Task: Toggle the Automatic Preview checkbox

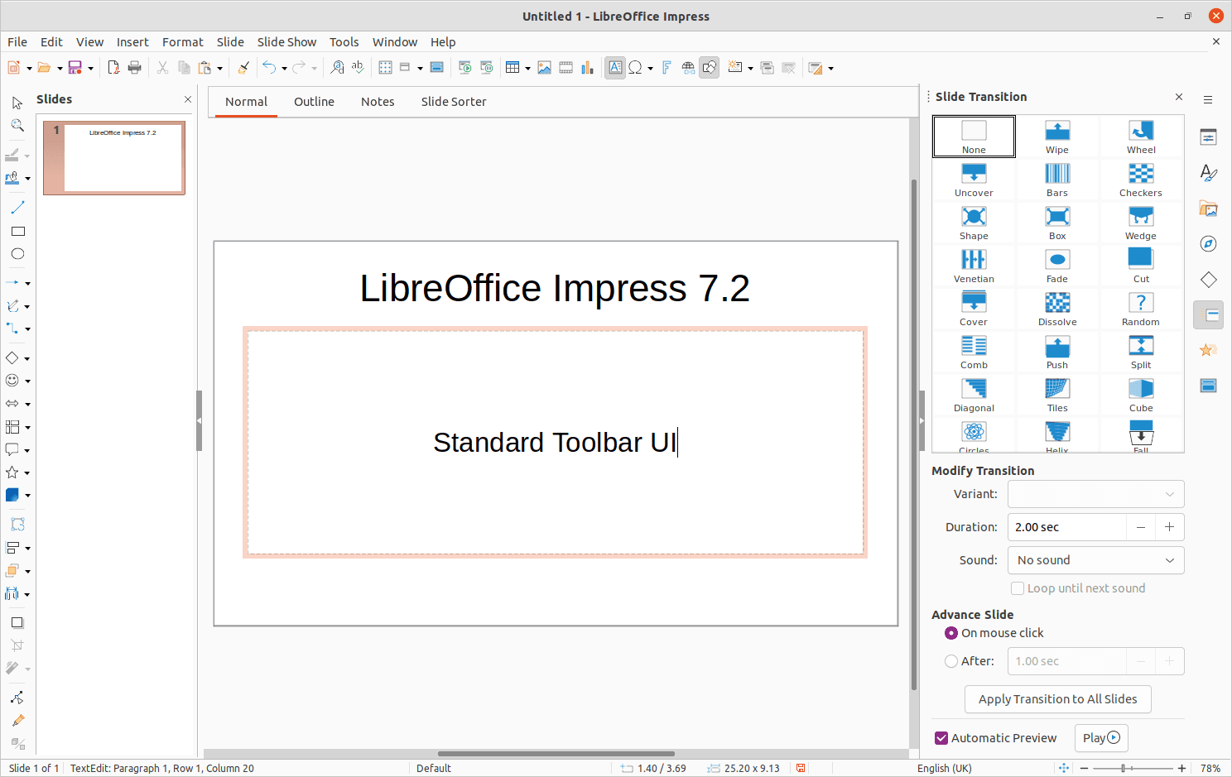Action: point(941,738)
